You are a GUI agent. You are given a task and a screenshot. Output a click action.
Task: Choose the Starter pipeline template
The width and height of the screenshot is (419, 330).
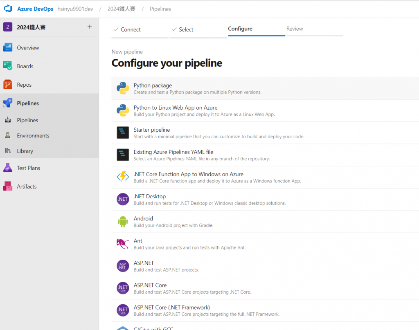point(265,132)
